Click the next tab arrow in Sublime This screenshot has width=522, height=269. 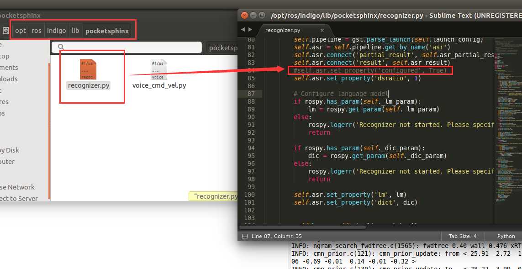click(x=250, y=30)
